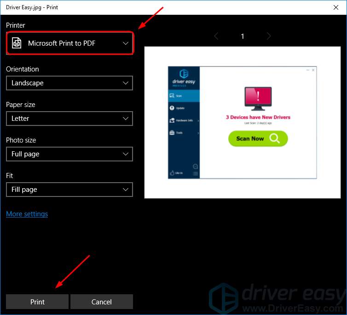Expand the Fit dropdown showing Fill page
This screenshot has height=315, width=347.
click(x=69, y=190)
